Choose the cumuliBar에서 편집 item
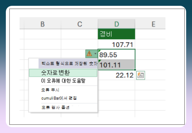The width and height of the screenshot is (192, 133). [63, 98]
